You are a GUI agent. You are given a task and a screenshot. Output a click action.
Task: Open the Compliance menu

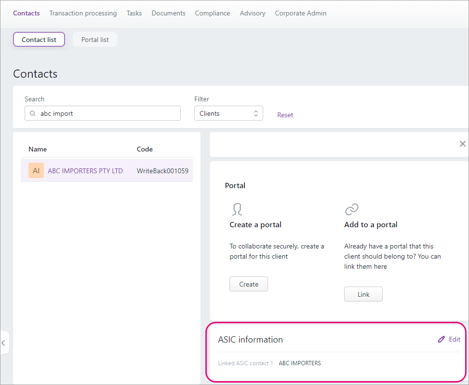213,14
